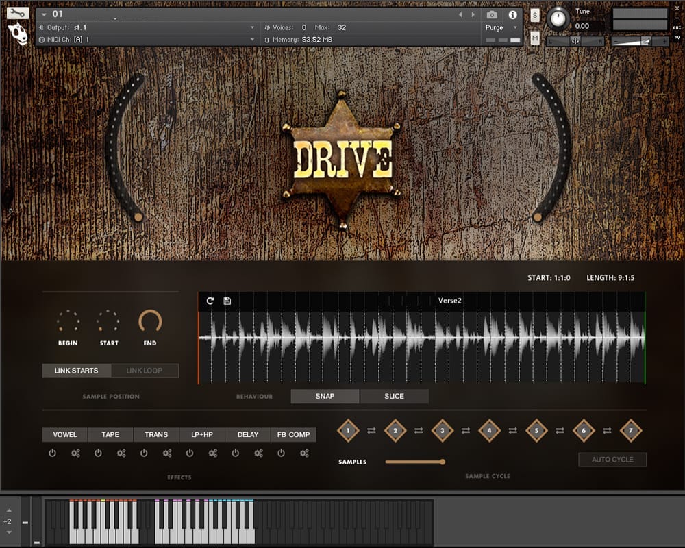Select sample 7 diamond in sample cycle
The width and height of the screenshot is (685, 548).
click(630, 431)
